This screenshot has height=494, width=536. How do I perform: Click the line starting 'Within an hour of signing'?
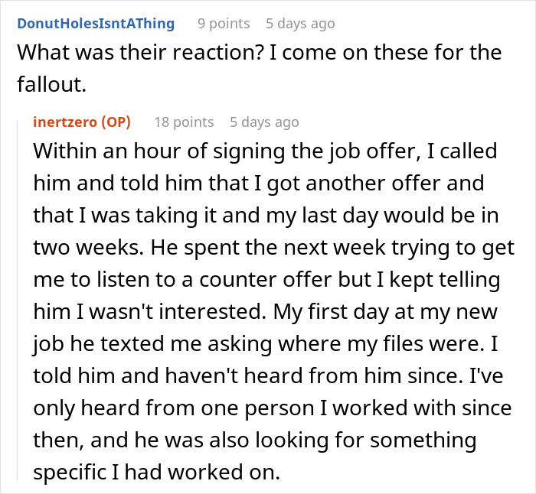click(x=265, y=151)
